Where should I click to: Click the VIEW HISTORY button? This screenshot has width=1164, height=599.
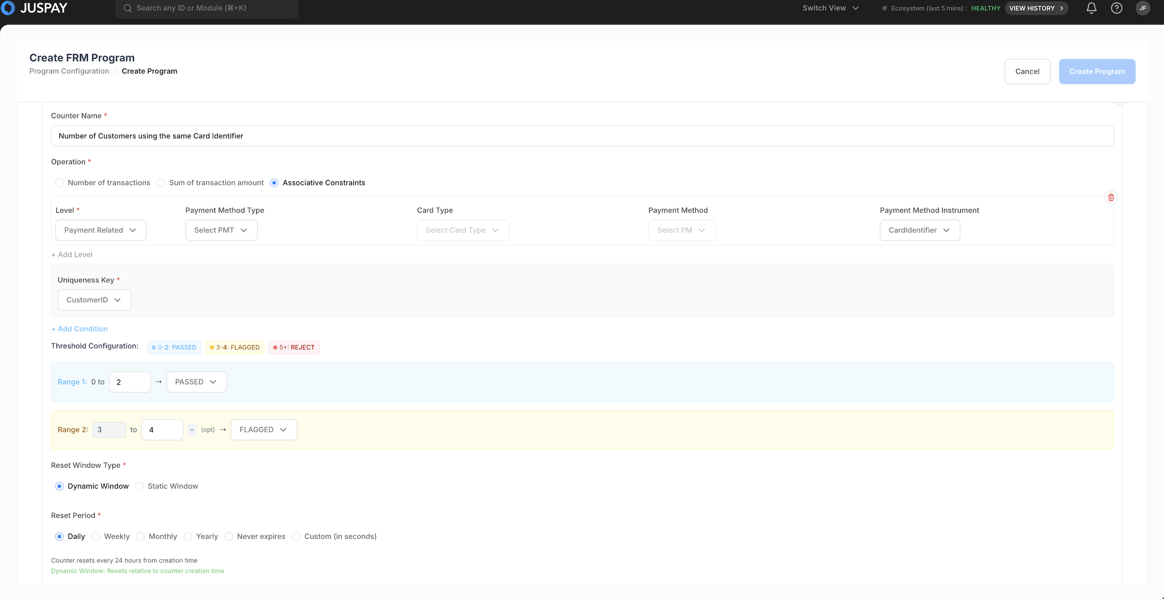(1036, 8)
